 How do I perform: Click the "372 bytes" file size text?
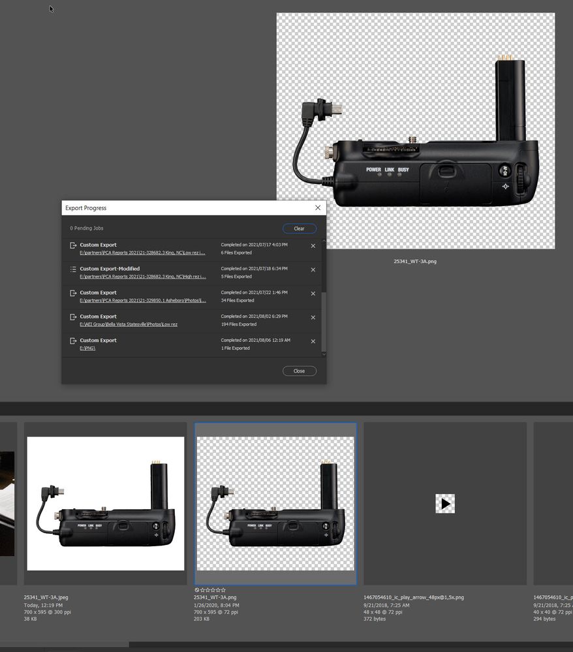click(375, 619)
